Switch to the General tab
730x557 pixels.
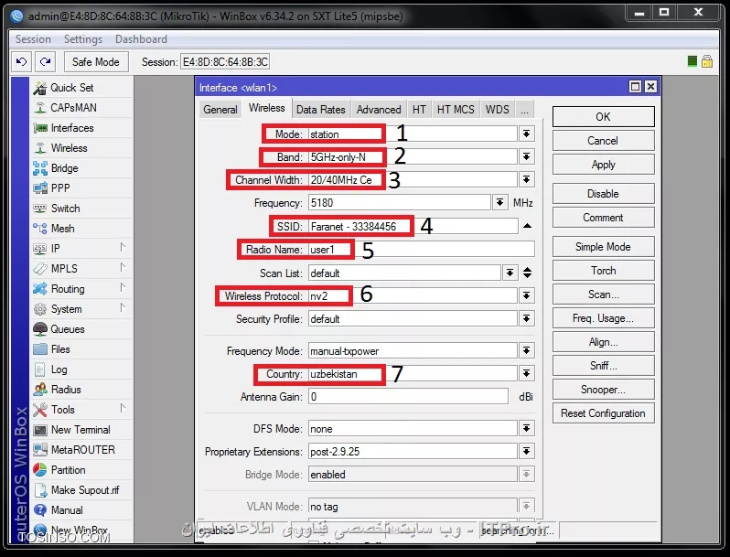(x=220, y=110)
